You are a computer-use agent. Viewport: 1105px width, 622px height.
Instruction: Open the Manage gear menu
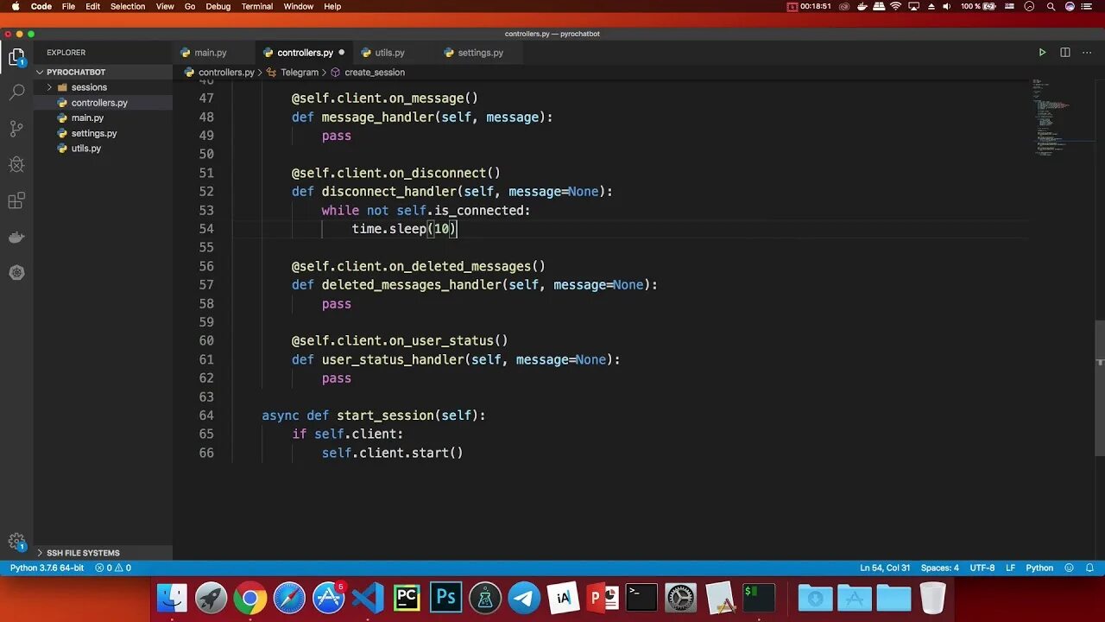[x=16, y=543]
